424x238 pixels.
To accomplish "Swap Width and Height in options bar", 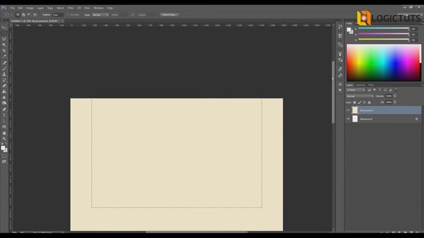I will click(132, 15).
